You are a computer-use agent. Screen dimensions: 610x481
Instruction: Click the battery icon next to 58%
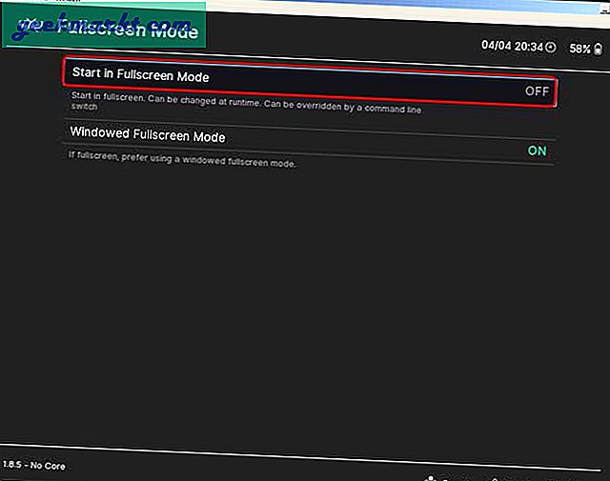pos(599,50)
